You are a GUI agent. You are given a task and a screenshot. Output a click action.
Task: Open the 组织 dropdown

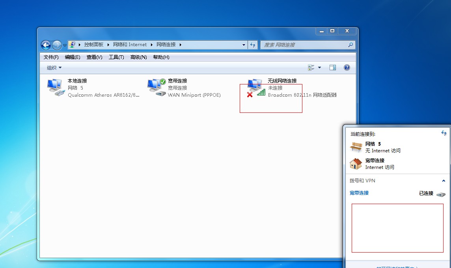pos(54,67)
